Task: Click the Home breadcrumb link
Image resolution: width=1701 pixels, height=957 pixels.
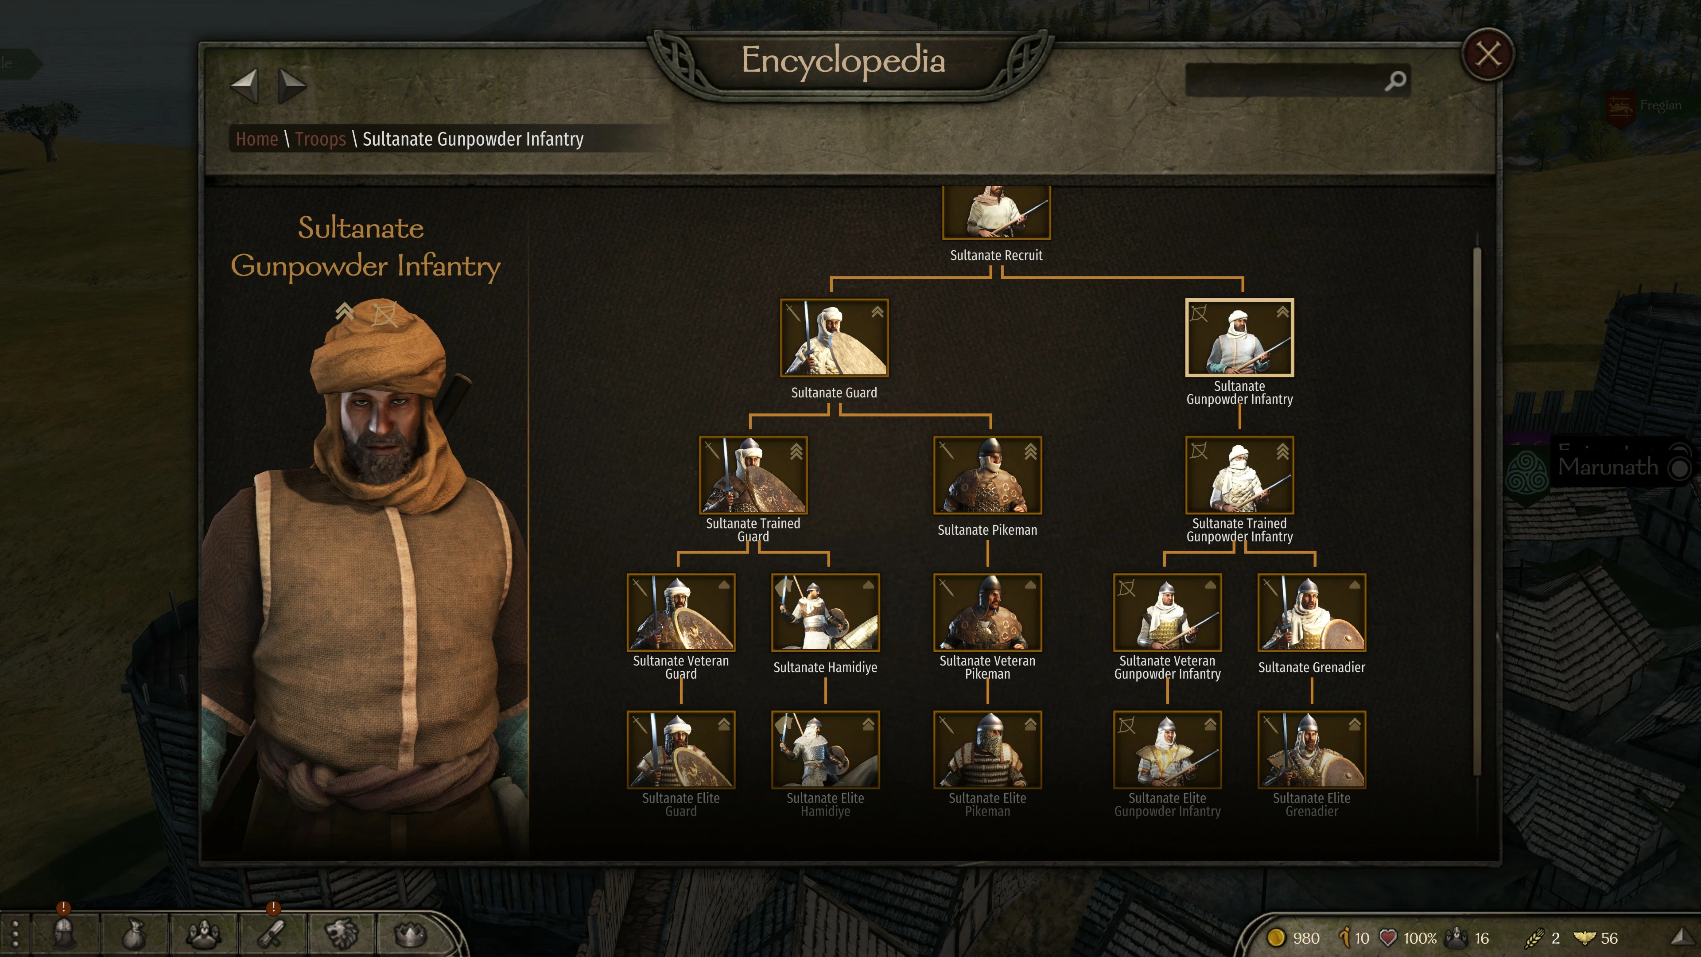Action: (257, 139)
